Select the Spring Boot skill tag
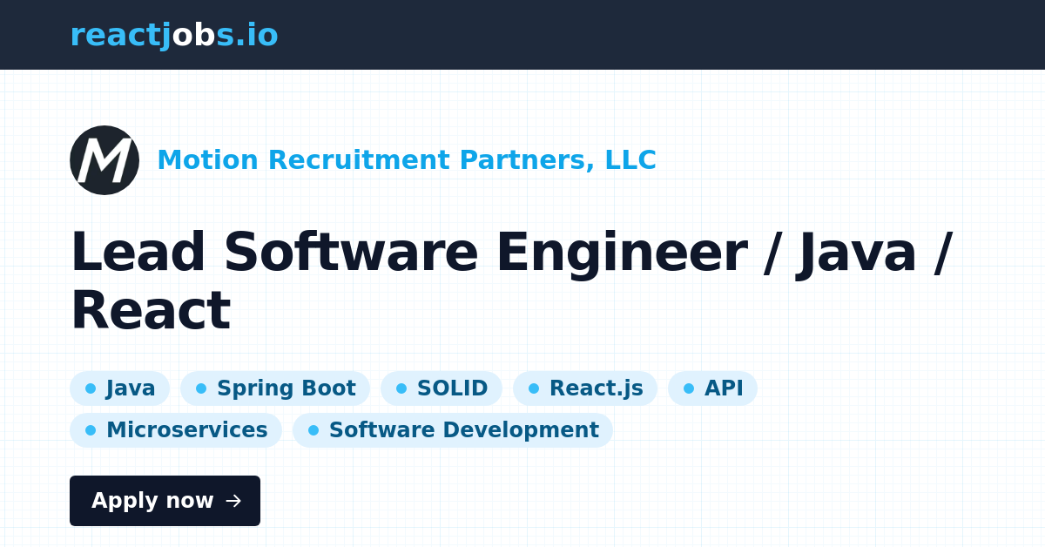Viewport: 1045px width, 547px height. point(275,388)
